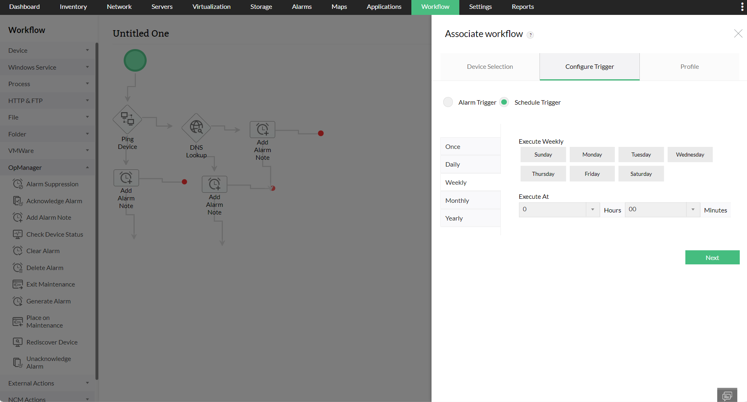Image resolution: width=747 pixels, height=402 pixels.
Task: Select the Ping Device node in the canvas
Action: click(127, 120)
